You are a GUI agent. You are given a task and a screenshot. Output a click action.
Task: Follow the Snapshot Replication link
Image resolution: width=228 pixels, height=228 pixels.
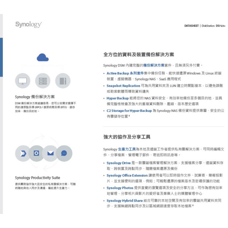(x=123, y=86)
